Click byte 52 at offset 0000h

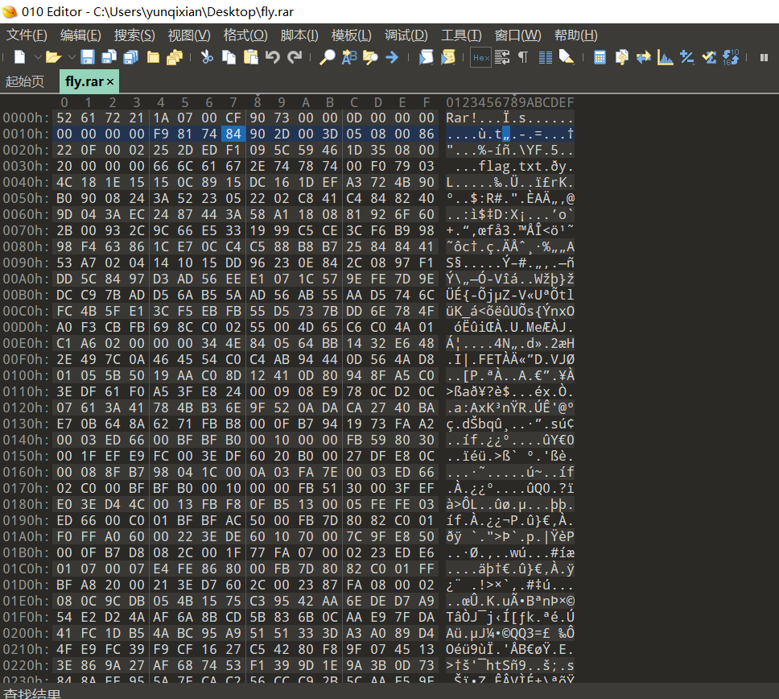click(64, 118)
